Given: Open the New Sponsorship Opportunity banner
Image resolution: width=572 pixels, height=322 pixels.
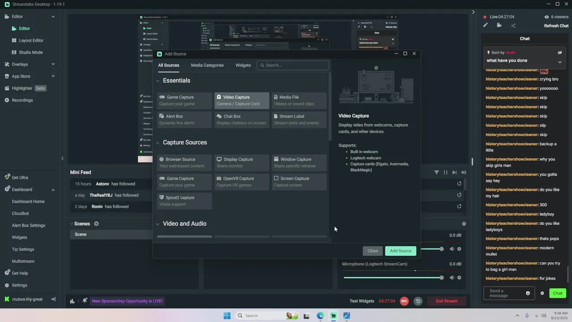Looking at the screenshot, I should click(x=127, y=301).
